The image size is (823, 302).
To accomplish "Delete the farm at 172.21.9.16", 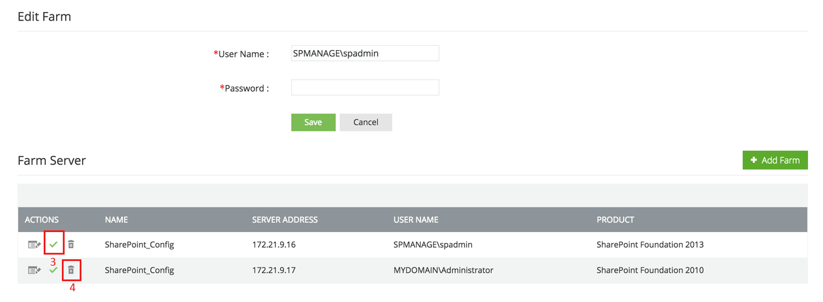I will [71, 245].
